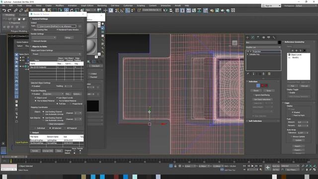Open the Preset dropdown in Objects to Bake
This screenshot has height=179, width=318.
(60, 54)
